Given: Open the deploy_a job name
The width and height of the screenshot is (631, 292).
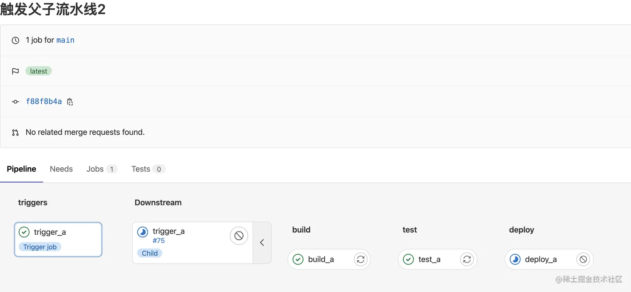Looking at the screenshot, I should [541, 259].
